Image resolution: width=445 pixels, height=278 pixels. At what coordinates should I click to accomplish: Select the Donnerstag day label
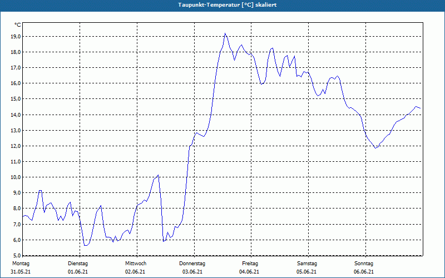click(x=192, y=264)
